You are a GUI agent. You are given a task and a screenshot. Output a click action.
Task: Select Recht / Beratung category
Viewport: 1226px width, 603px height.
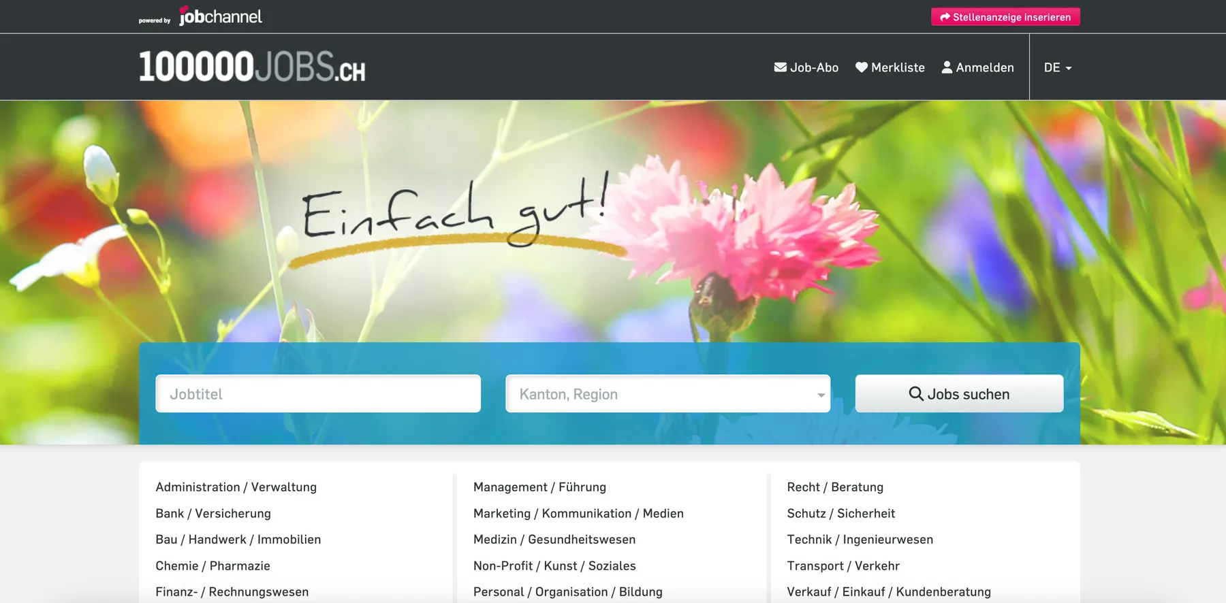click(835, 487)
